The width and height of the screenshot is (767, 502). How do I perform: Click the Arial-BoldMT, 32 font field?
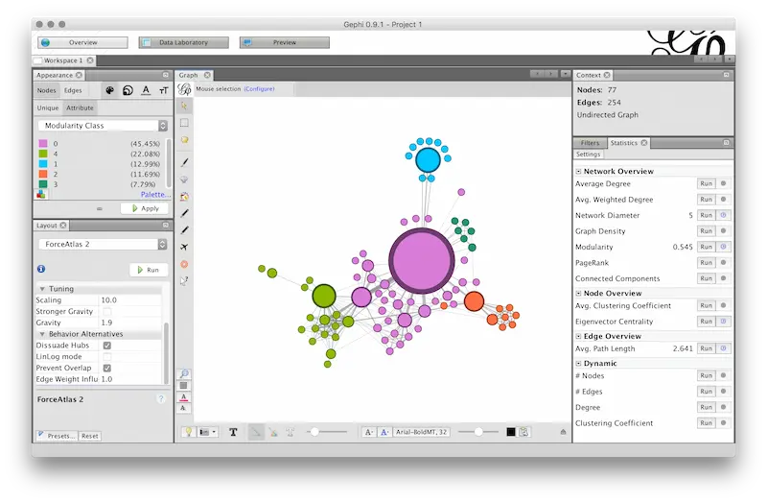coord(421,432)
